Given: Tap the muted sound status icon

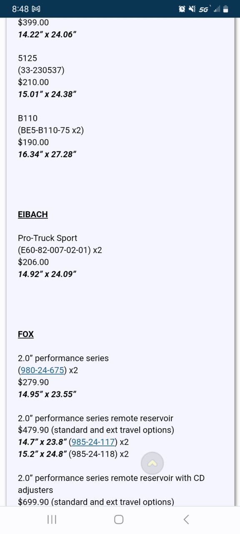Looking at the screenshot, I should (192, 9).
